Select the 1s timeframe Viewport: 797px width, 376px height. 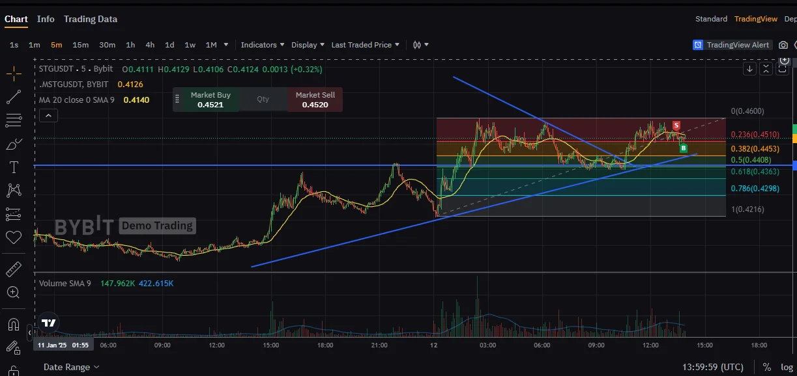point(14,45)
